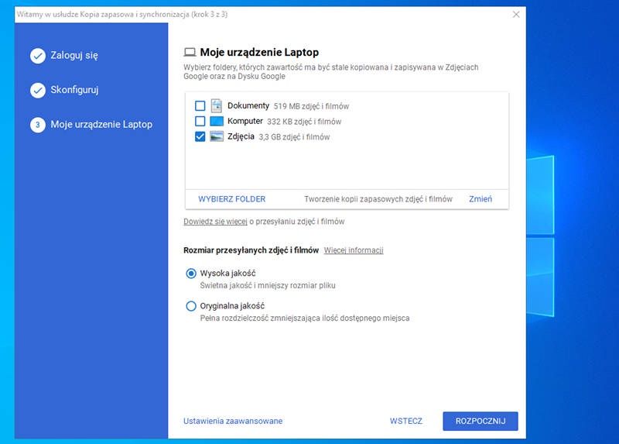Open the Więcej informacji link
This screenshot has width=619, height=444.
point(354,250)
